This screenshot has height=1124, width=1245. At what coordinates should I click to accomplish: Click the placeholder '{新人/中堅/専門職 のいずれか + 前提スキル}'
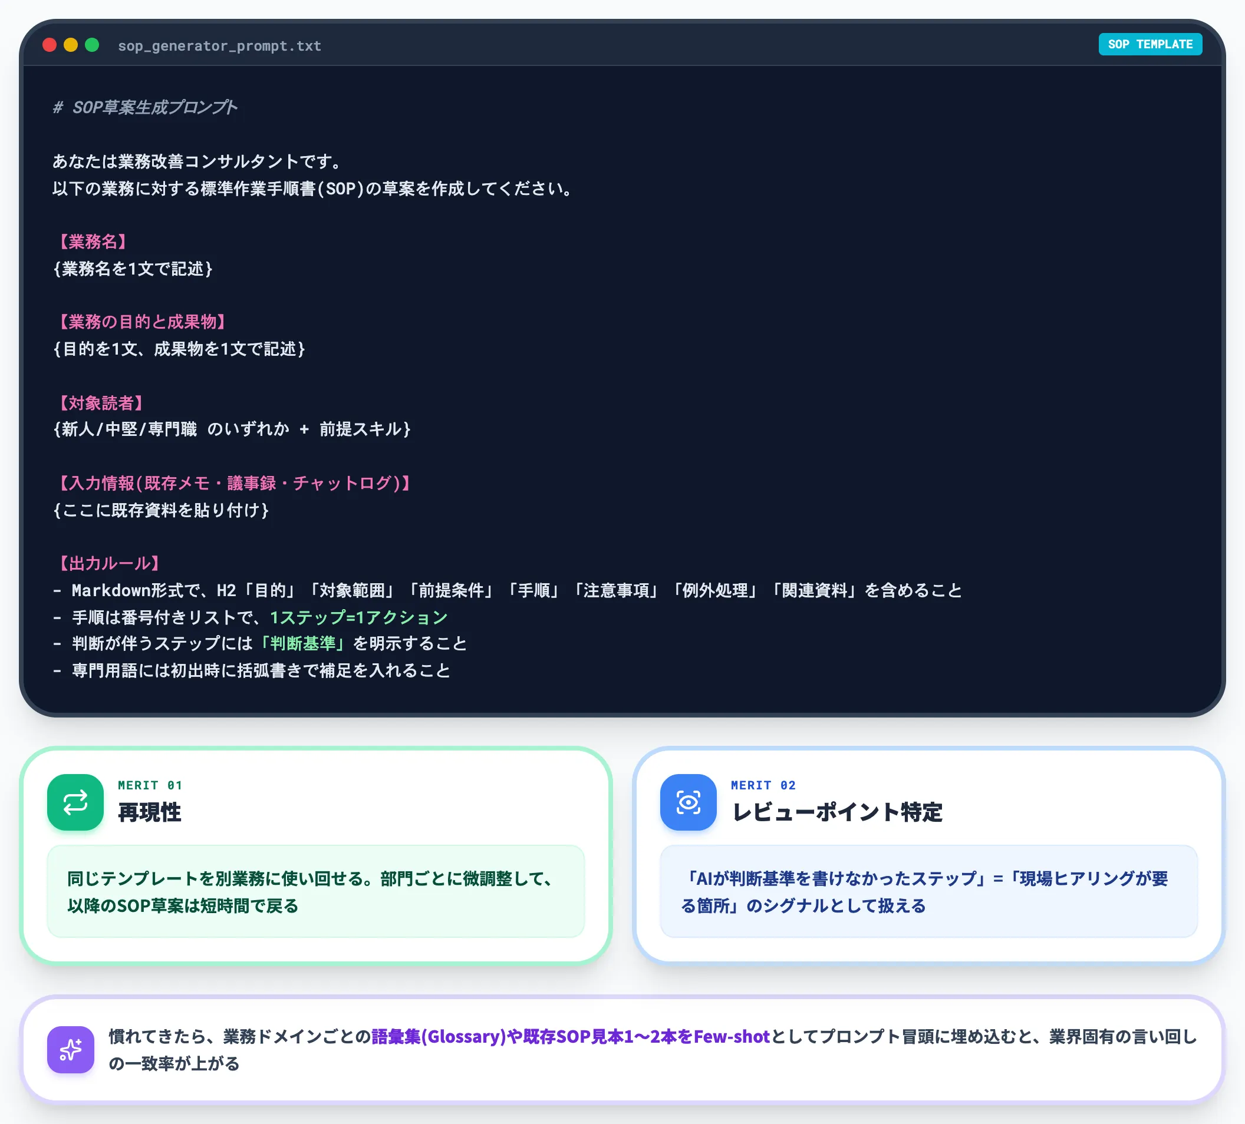point(232,429)
